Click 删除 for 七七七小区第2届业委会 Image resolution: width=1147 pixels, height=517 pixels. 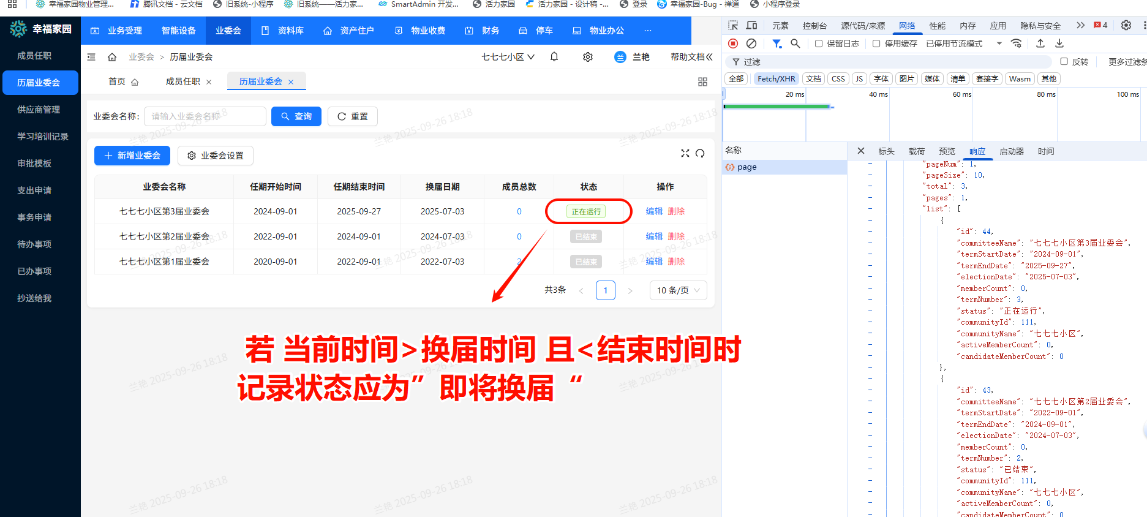tap(676, 236)
